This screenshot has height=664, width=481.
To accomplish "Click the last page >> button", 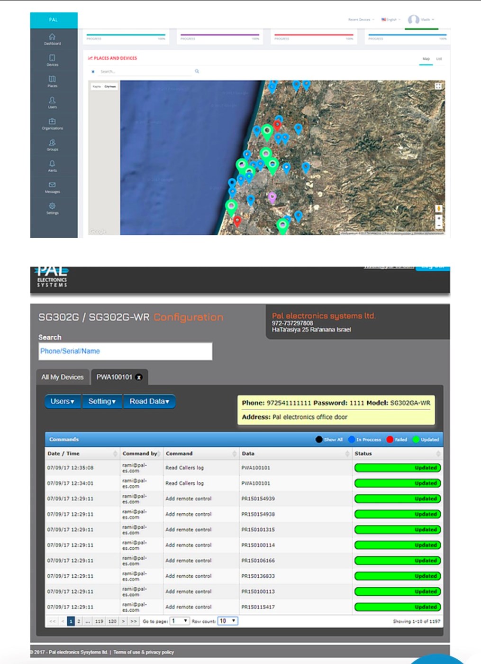I will (x=134, y=621).
